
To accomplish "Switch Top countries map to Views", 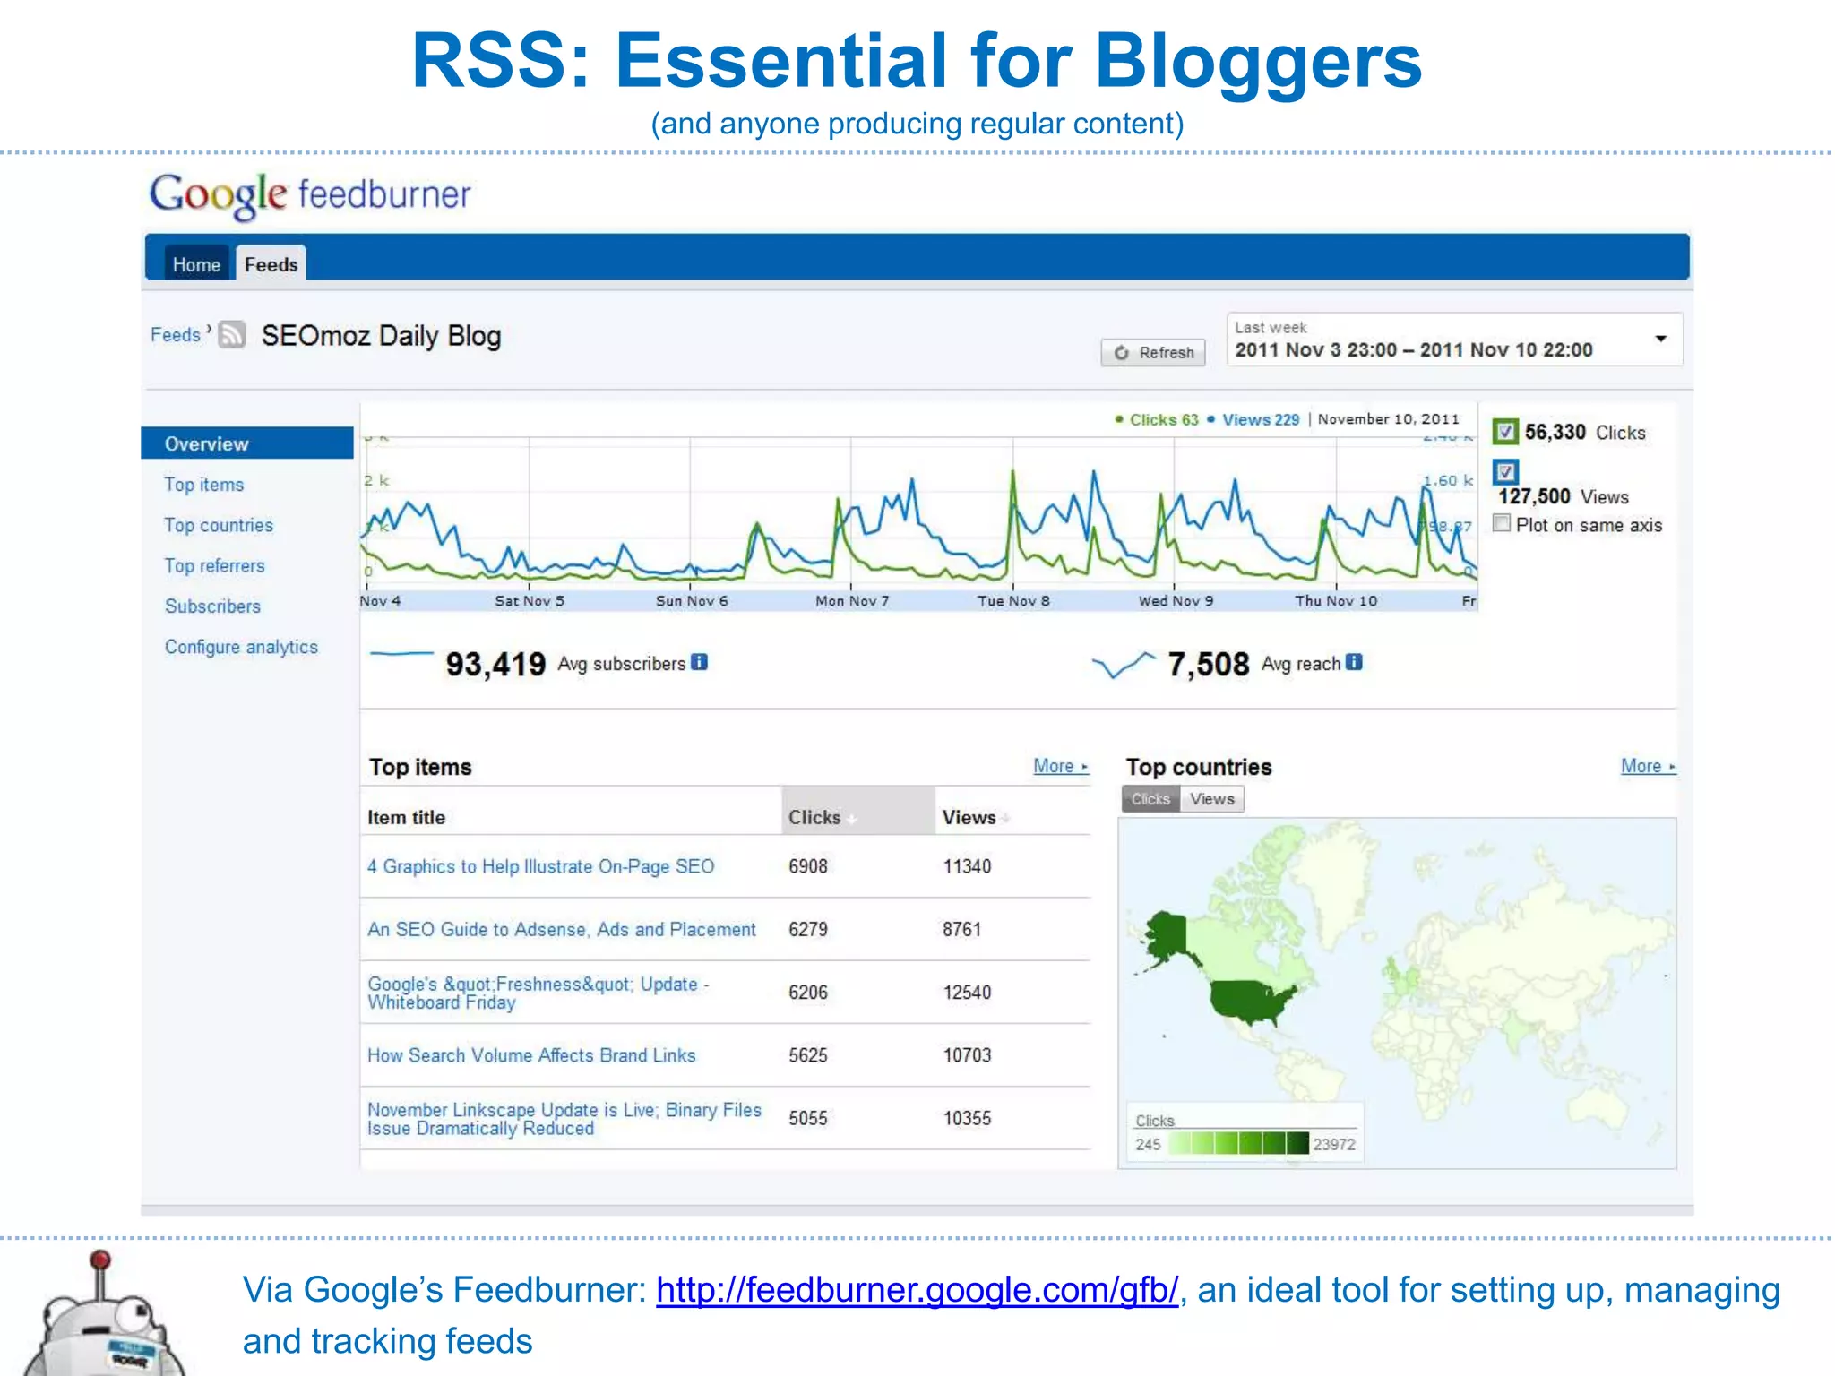I will click(x=1212, y=799).
